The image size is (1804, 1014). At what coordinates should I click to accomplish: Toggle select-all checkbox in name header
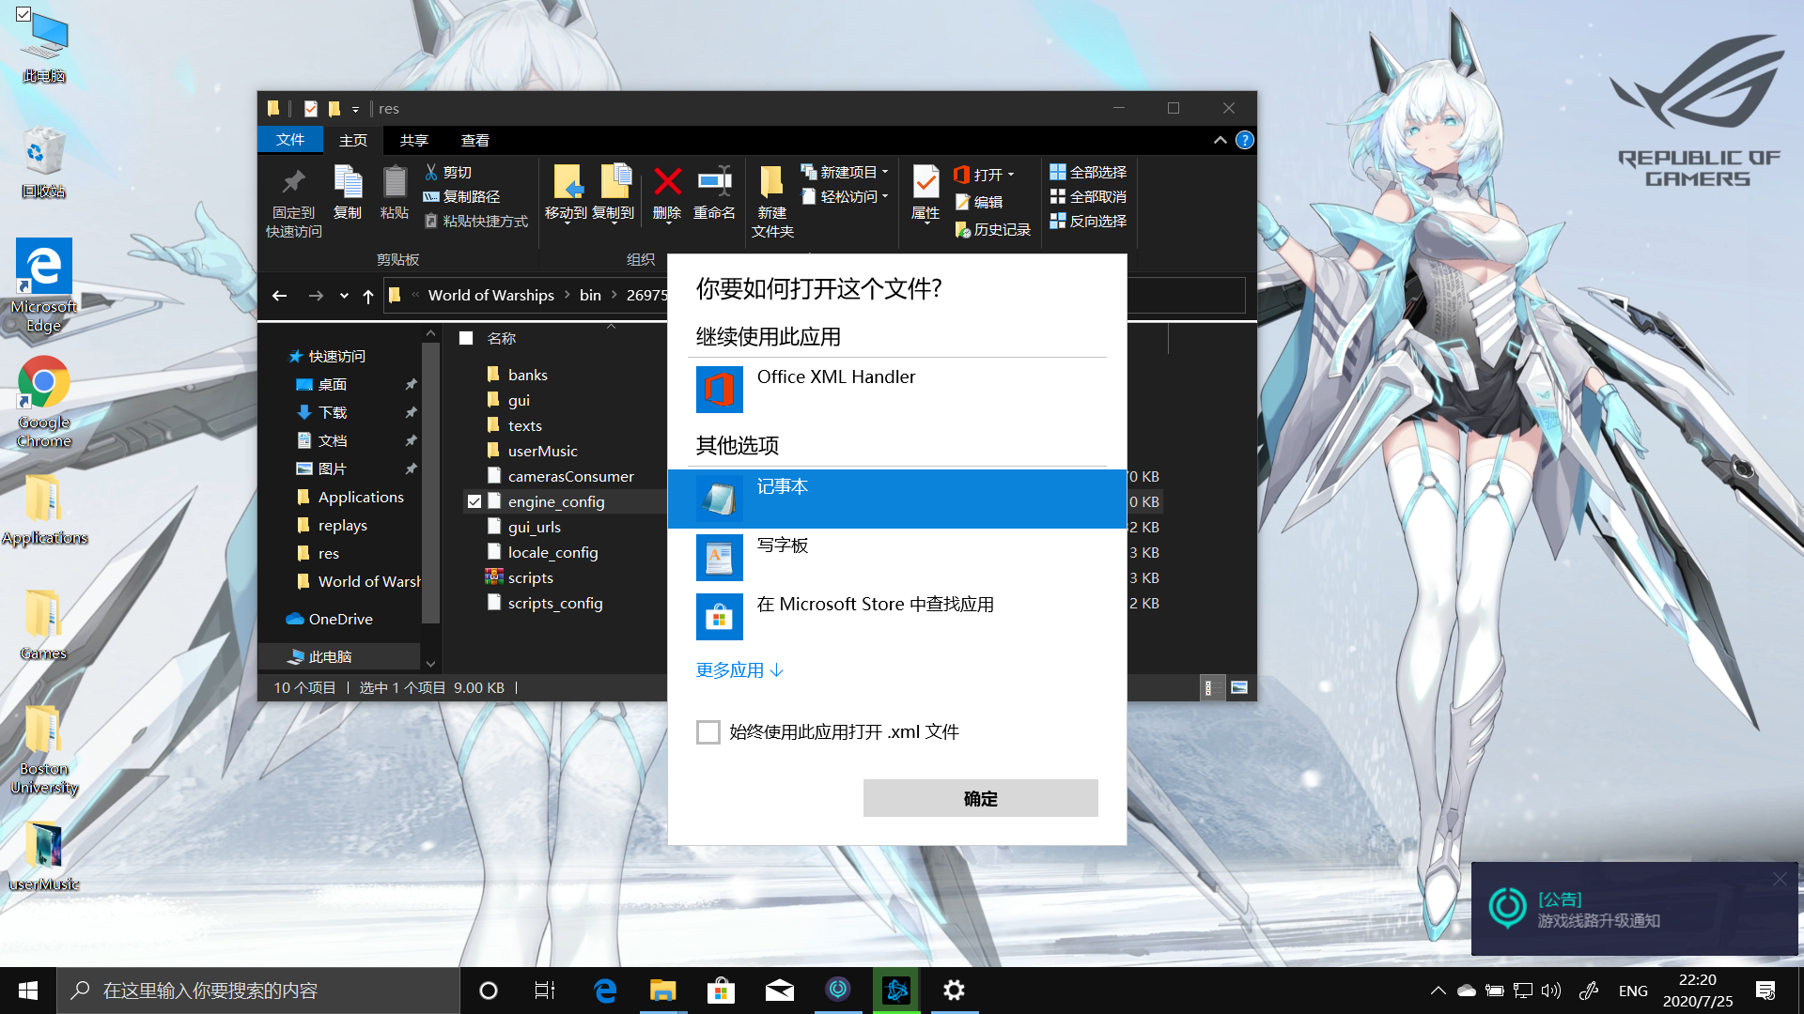coord(466,338)
